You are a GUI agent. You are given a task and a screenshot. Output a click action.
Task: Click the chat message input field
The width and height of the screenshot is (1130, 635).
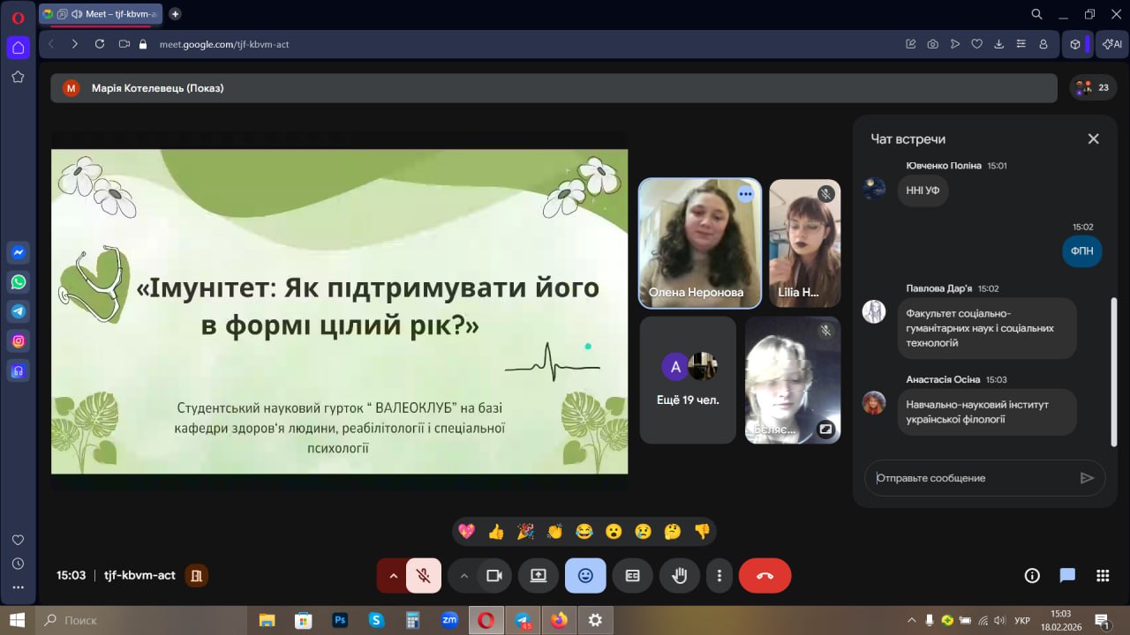click(971, 478)
